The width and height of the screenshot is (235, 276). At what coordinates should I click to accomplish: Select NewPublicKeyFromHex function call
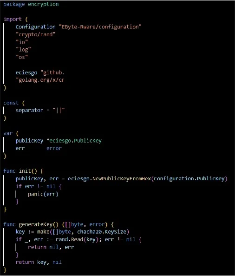122,179
